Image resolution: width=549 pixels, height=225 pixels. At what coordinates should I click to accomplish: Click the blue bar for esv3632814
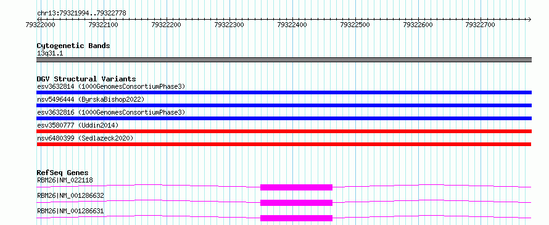(x=284, y=92)
